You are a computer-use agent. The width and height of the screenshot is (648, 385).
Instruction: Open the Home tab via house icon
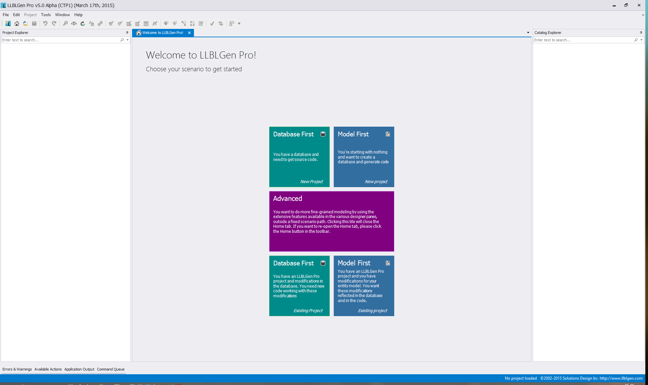16,24
